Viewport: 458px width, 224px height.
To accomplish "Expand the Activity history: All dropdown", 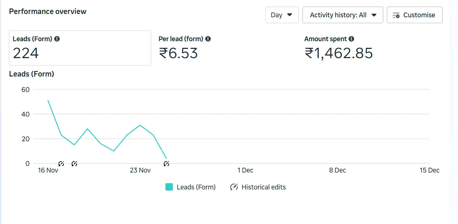I will pyautogui.click(x=343, y=15).
